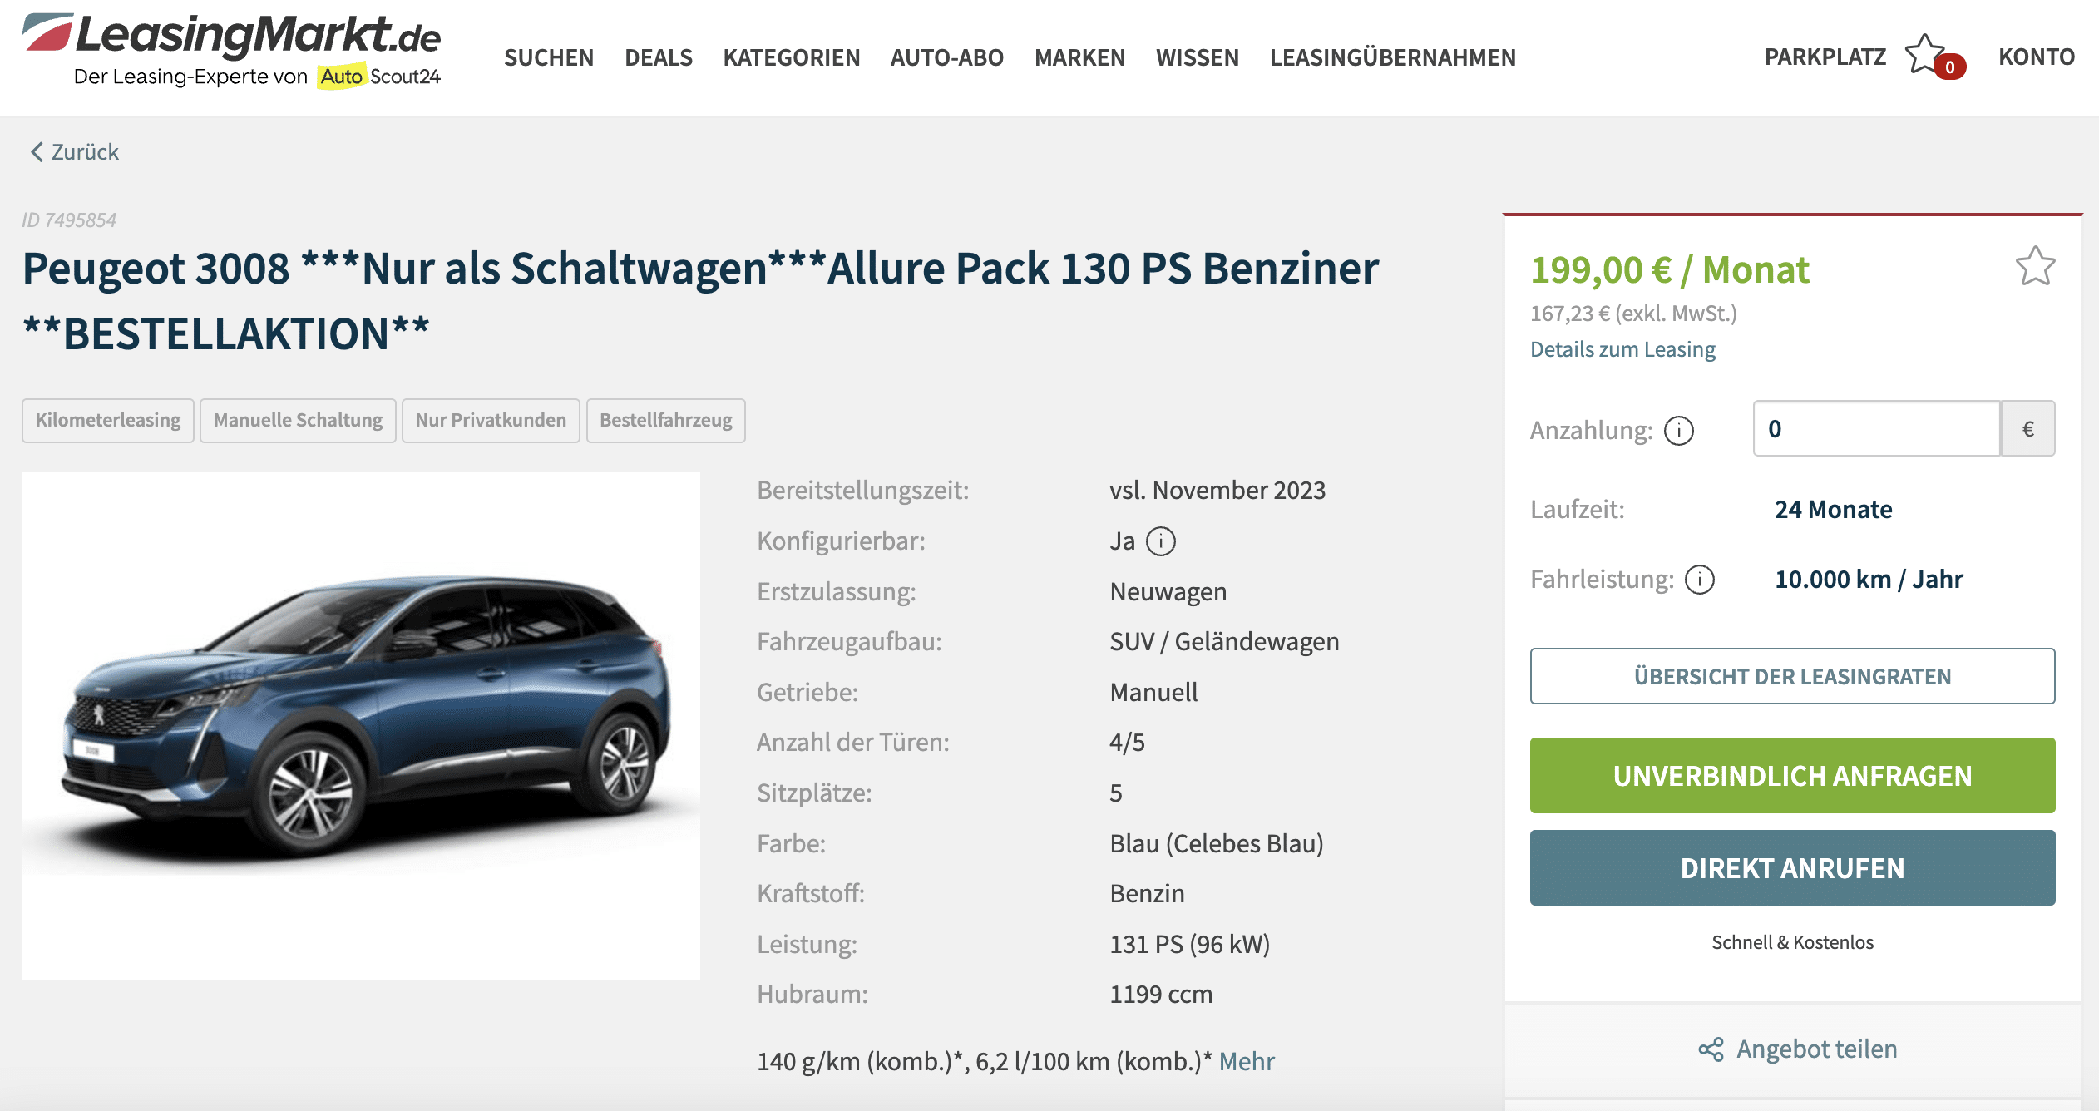Click the Zurück back chevron

[37, 151]
